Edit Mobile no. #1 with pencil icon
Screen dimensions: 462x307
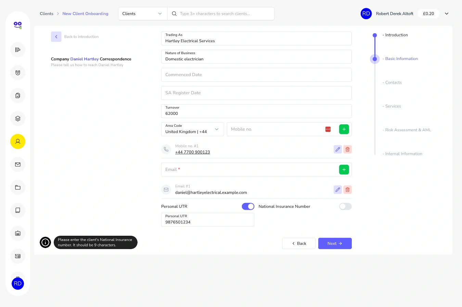click(x=338, y=149)
